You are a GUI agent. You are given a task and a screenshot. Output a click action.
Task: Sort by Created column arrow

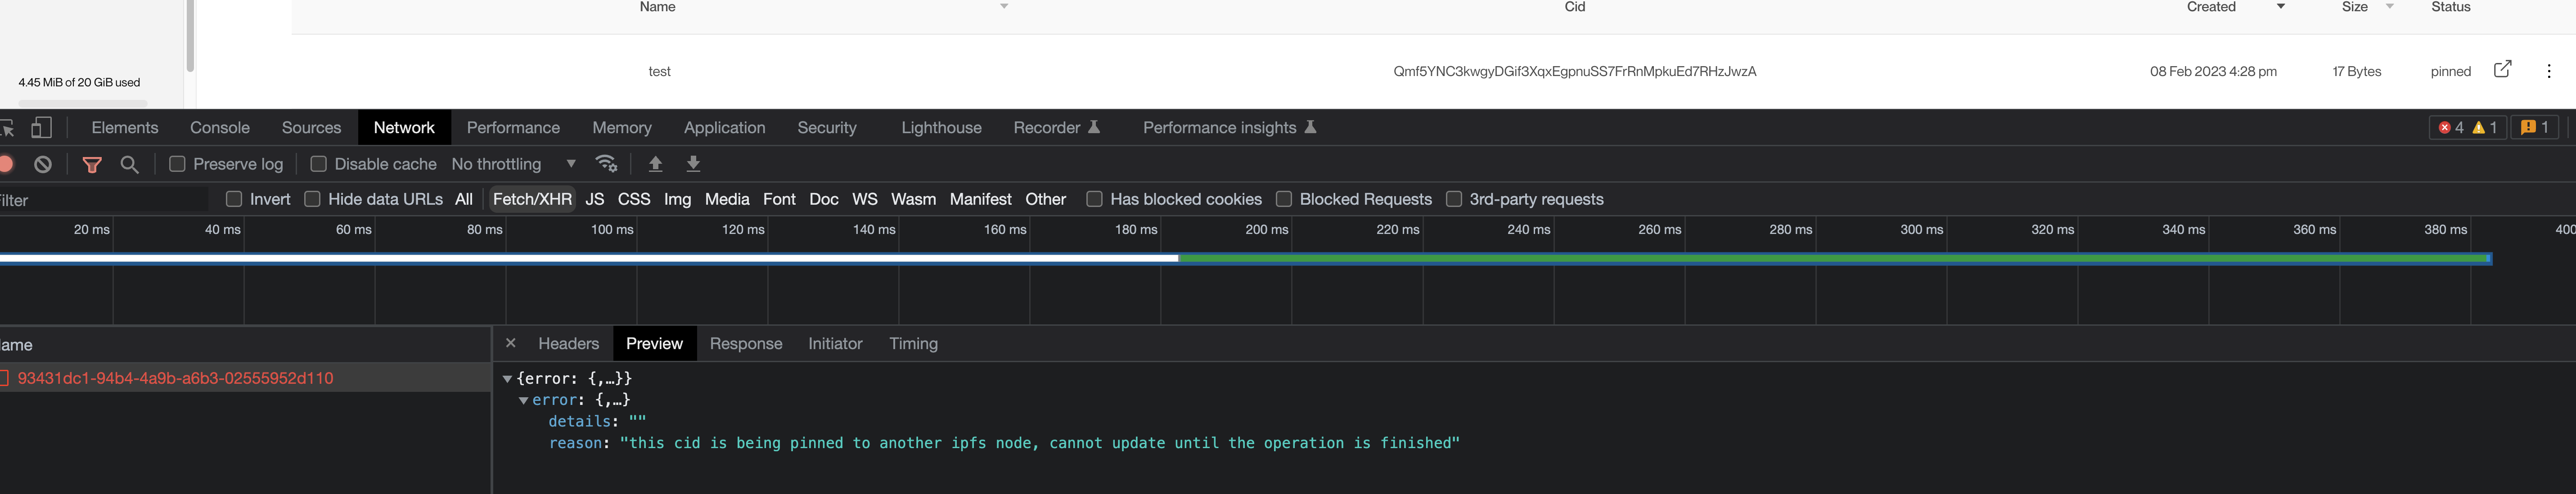point(2280,7)
